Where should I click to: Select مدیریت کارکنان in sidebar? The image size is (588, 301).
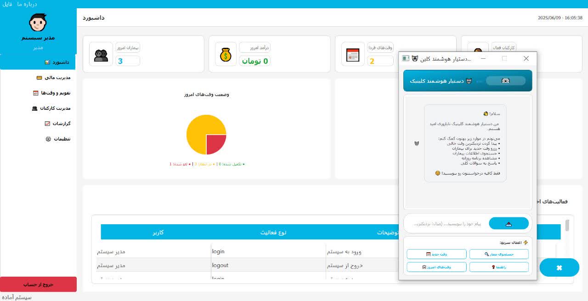(51, 108)
